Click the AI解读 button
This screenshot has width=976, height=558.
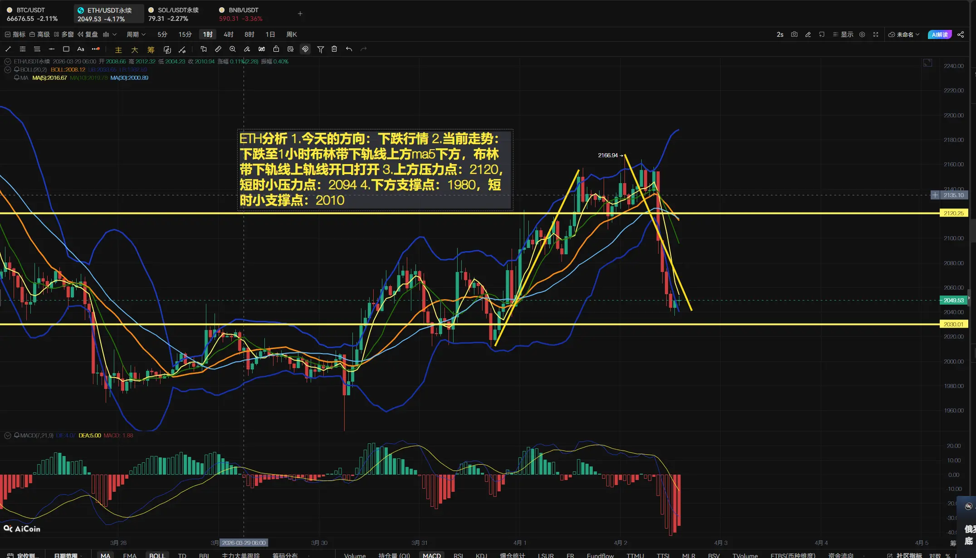click(x=940, y=34)
